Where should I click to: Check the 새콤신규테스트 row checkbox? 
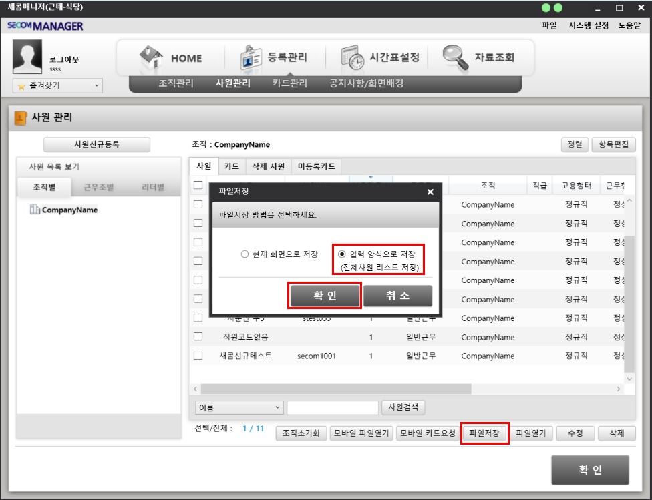click(198, 356)
